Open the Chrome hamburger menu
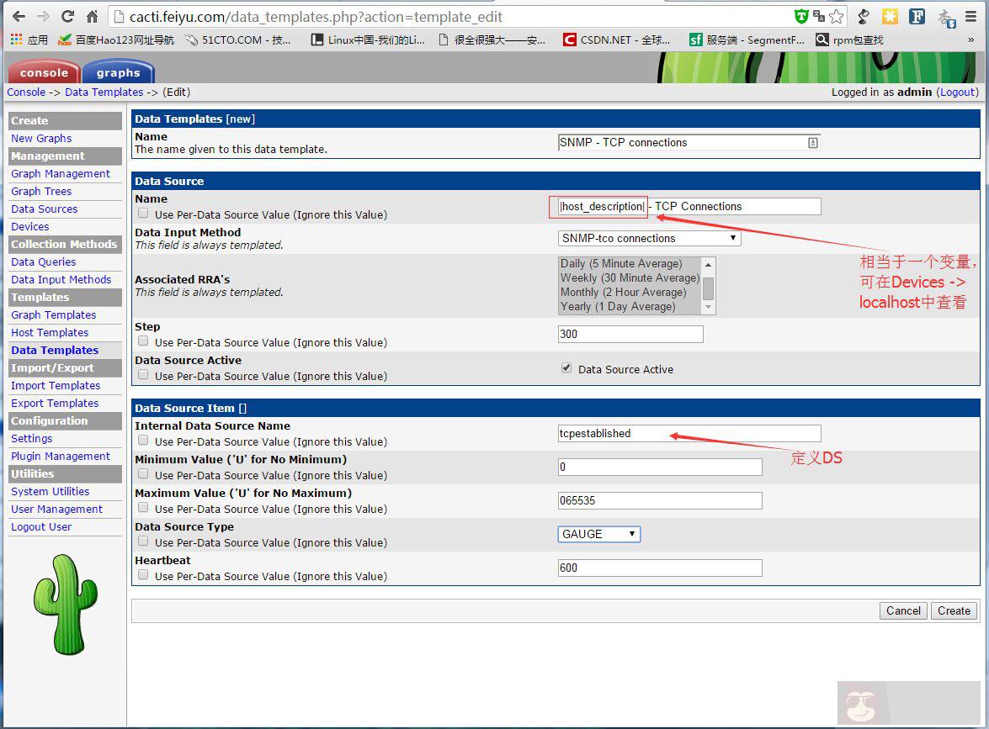The image size is (989, 729). [970, 16]
